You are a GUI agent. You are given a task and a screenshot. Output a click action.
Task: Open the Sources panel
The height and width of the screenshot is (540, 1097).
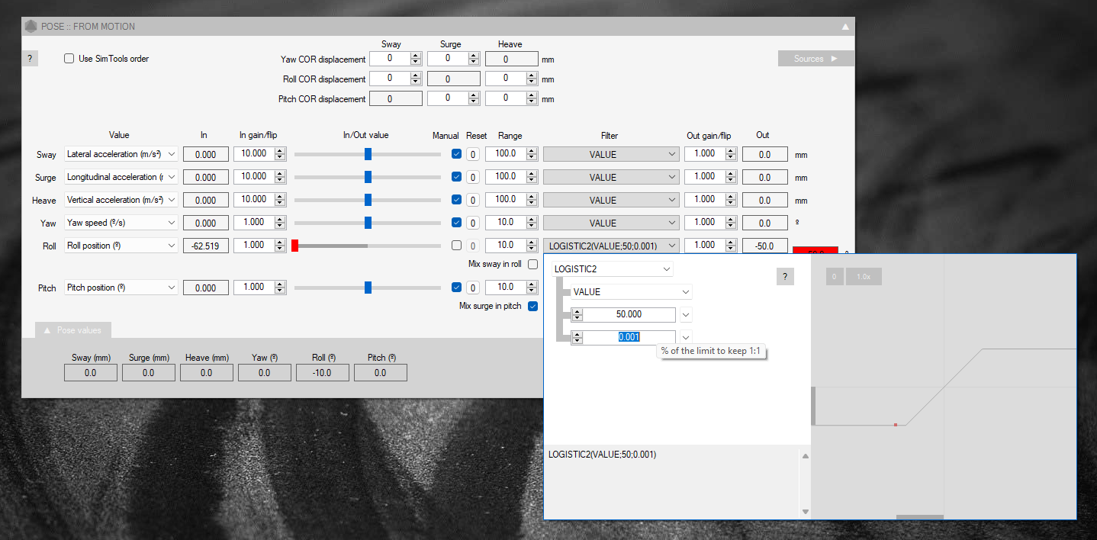coord(816,59)
